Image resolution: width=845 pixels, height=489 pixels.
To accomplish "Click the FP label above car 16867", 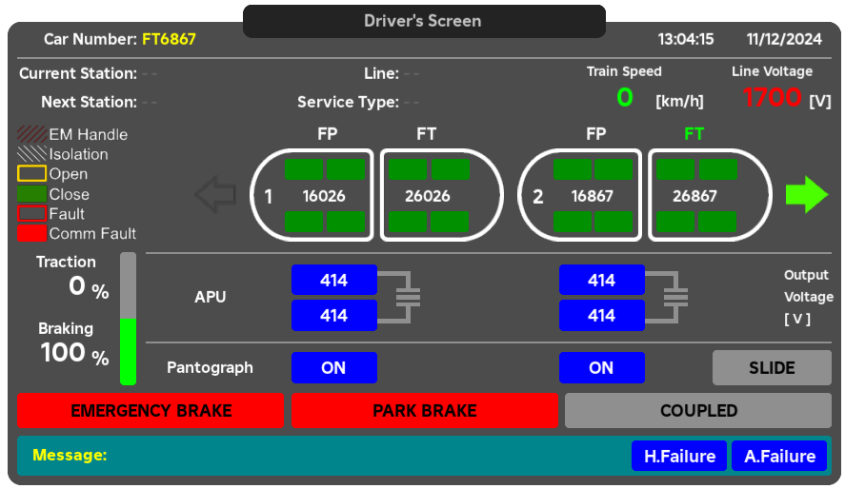I will 596,133.
